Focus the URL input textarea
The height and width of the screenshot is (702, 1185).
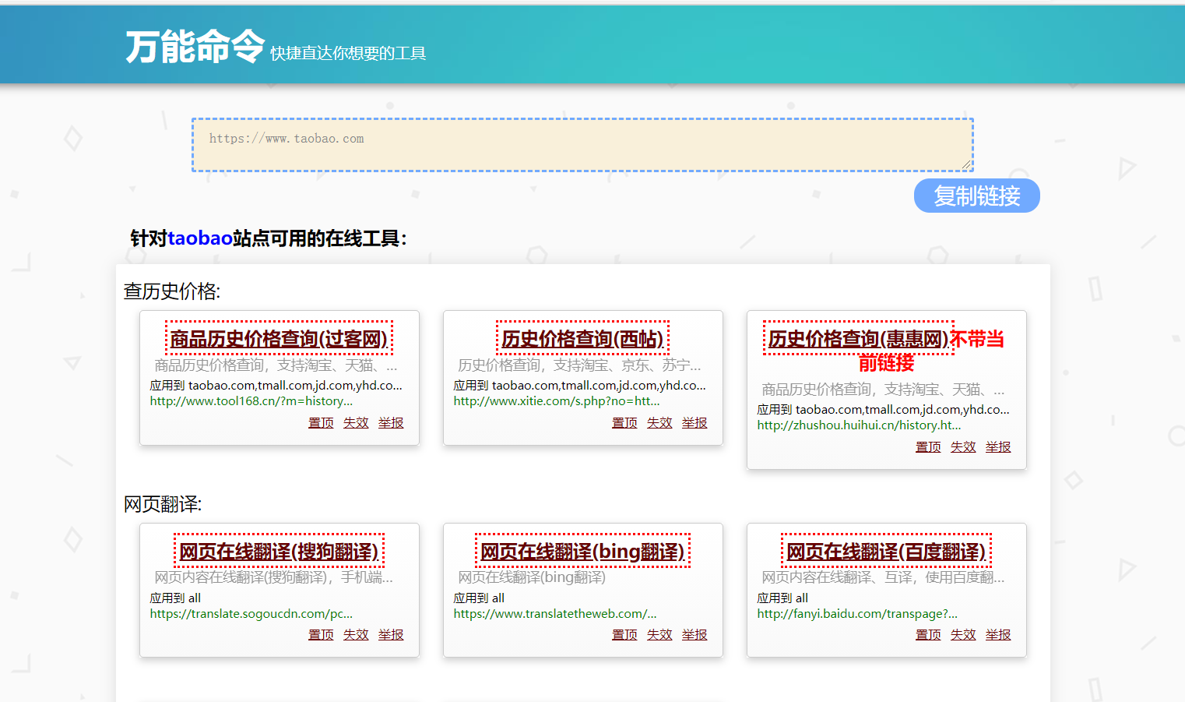pyautogui.click(x=582, y=145)
